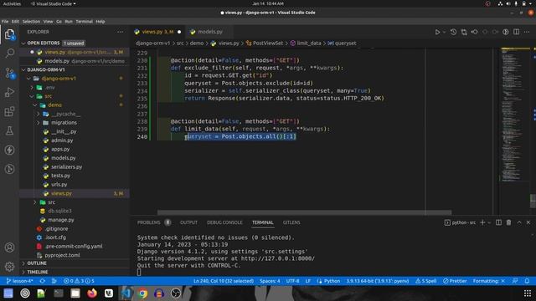This screenshot has height=301, width=536.
Task: Kill terminal with the trash icon
Action: pos(508,222)
